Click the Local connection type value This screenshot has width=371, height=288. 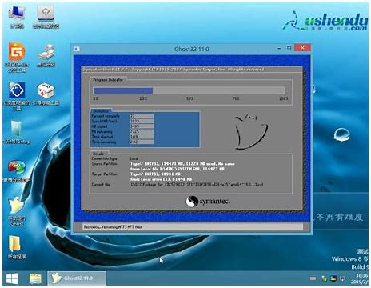tap(134, 158)
